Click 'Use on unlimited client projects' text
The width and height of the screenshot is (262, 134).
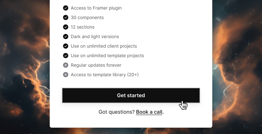(x=104, y=46)
